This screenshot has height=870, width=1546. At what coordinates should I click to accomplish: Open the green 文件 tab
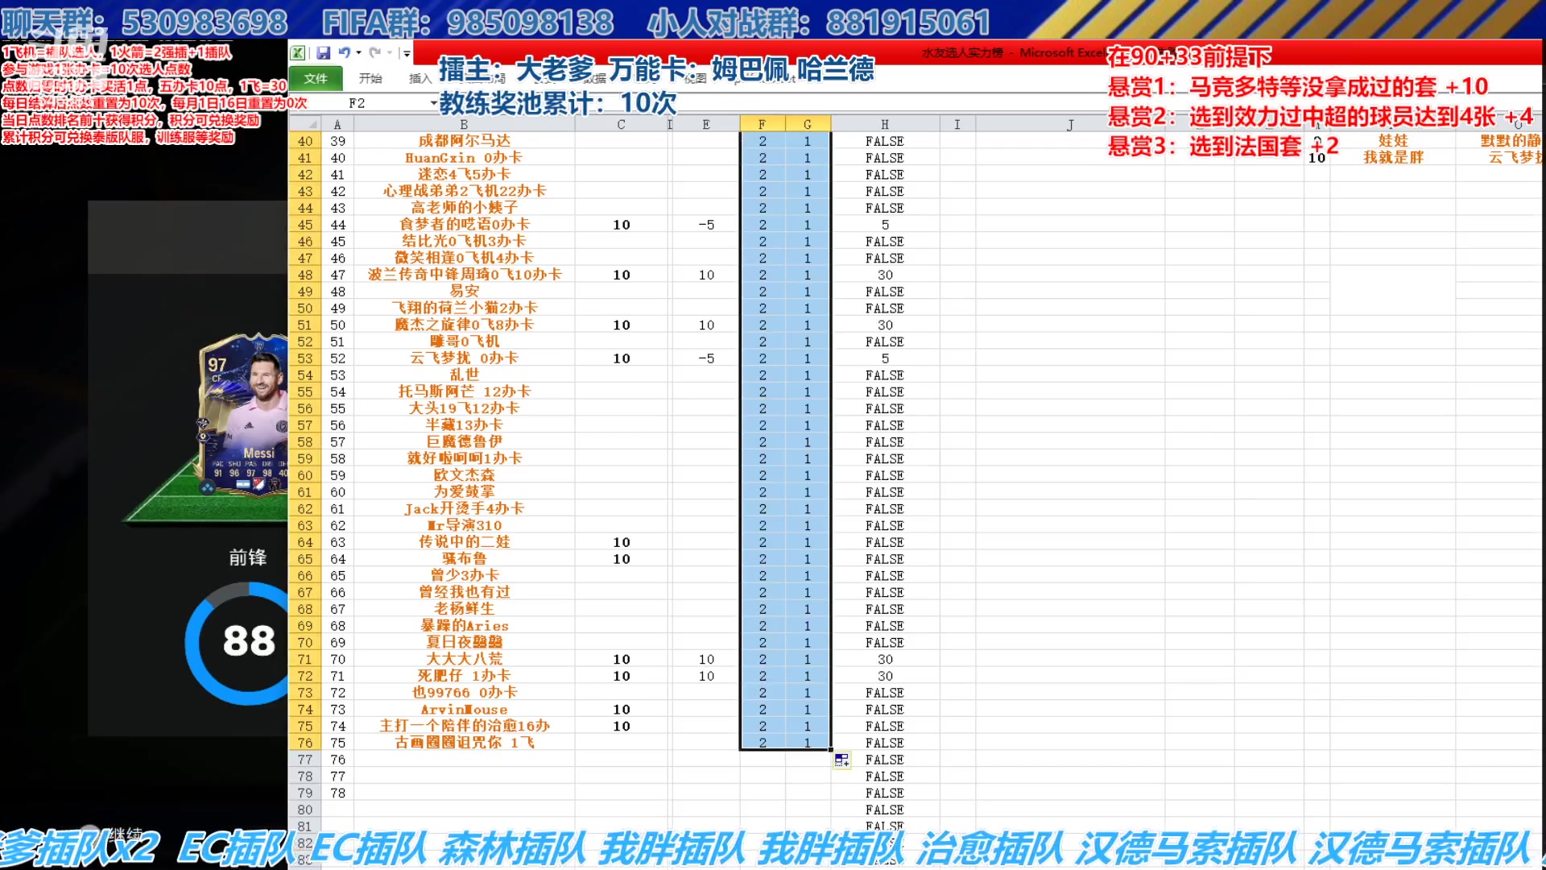coord(316,78)
